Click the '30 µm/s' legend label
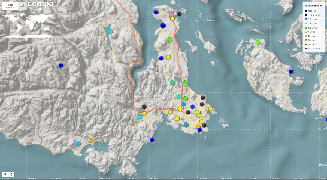The image size is (327, 180). (x=313, y=40)
